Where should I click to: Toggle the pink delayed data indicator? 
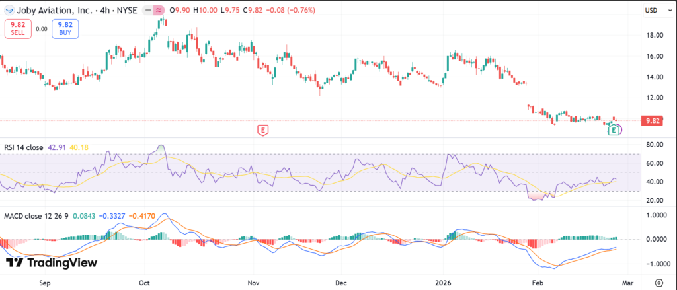[159, 10]
